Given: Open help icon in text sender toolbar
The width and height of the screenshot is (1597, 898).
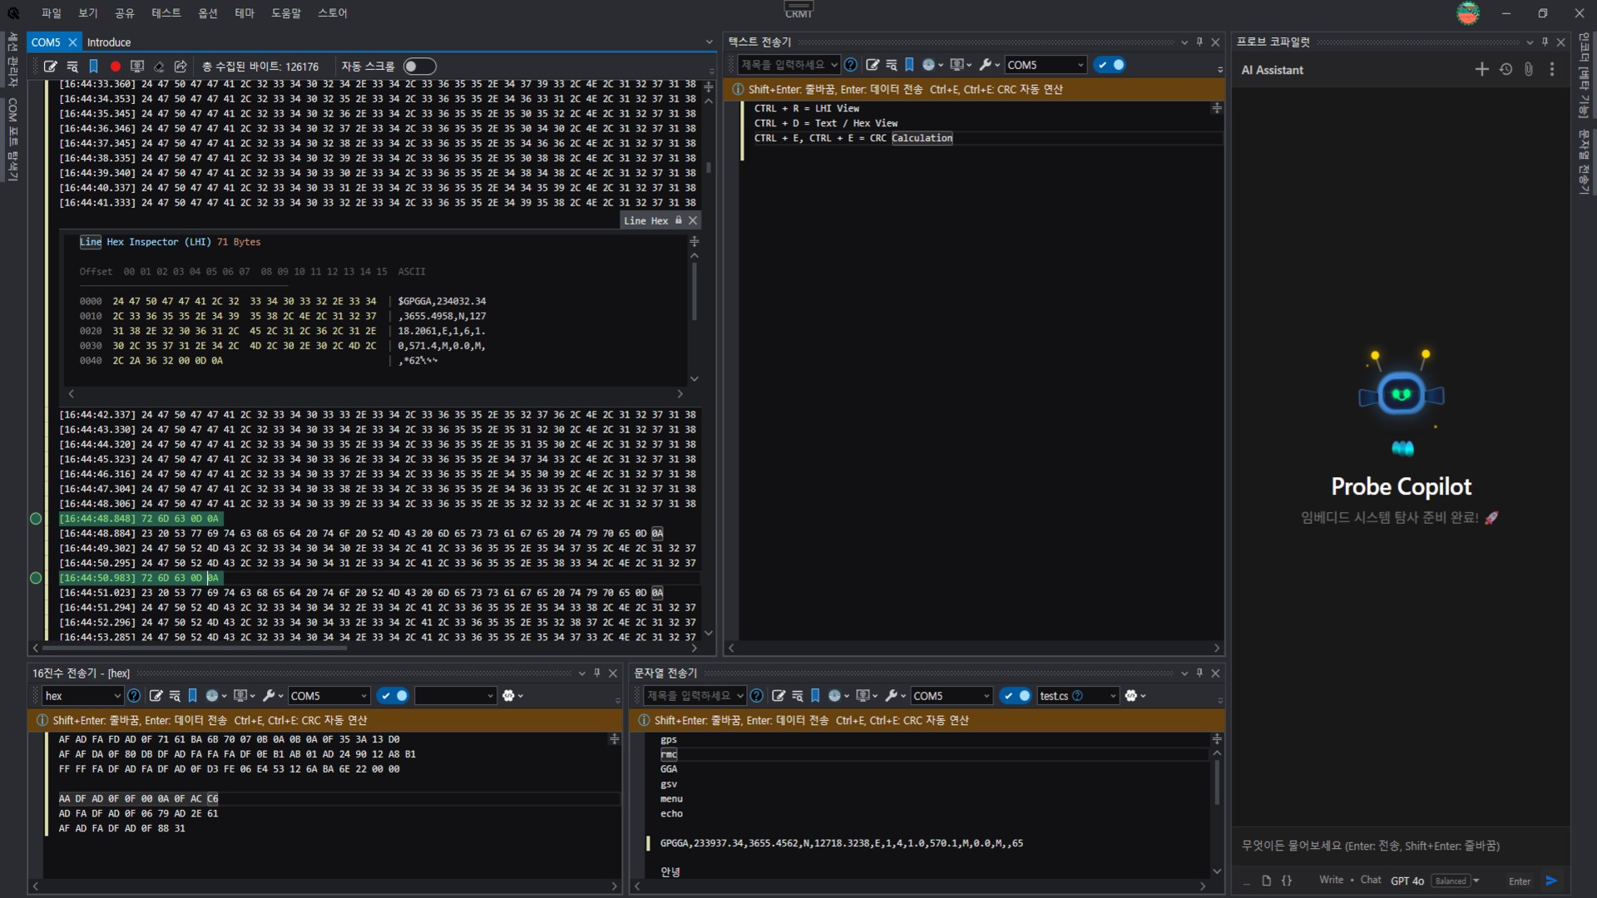Looking at the screenshot, I should pyautogui.click(x=851, y=65).
